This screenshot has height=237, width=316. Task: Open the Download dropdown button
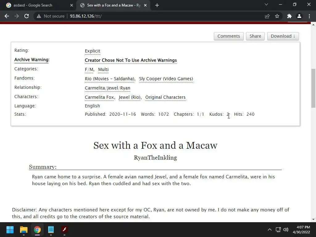(283, 36)
